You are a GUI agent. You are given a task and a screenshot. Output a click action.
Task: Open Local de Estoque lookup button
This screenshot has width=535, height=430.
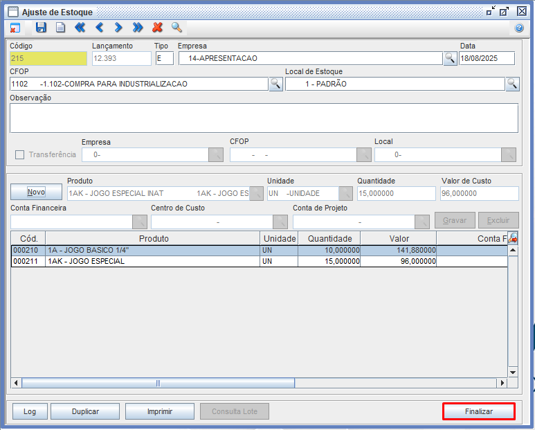pos(512,84)
